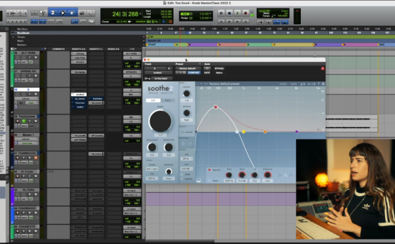Toggle COMPARE in plug-in header

click(x=194, y=73)
